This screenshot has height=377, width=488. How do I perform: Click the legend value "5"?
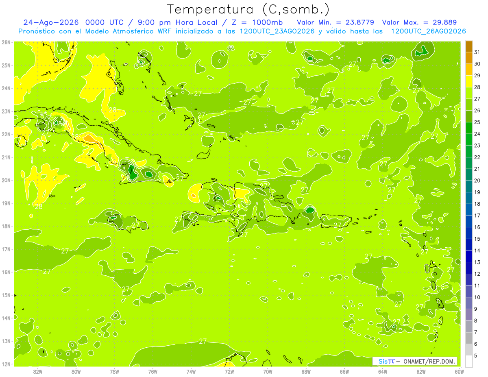[x=476, y=356]
